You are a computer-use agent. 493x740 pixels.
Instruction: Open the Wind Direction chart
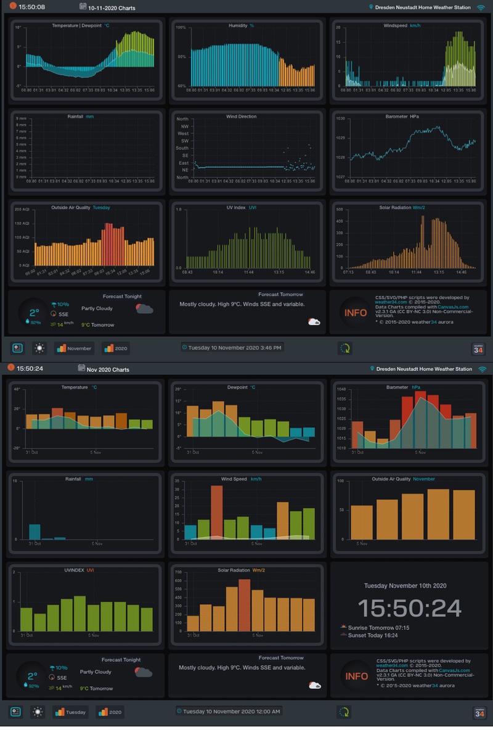pyautogui.click(x=247, y=151)
